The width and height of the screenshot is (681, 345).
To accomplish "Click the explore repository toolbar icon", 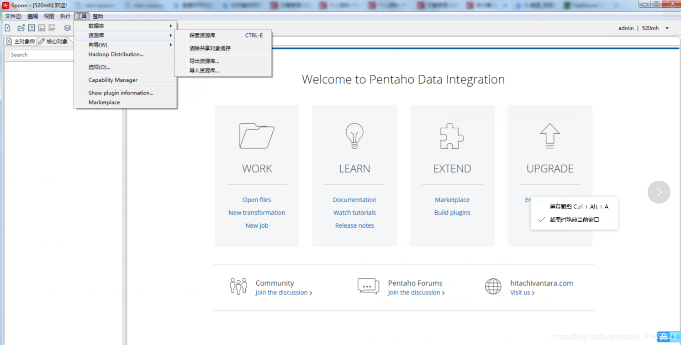I will [x=32, y=28].
